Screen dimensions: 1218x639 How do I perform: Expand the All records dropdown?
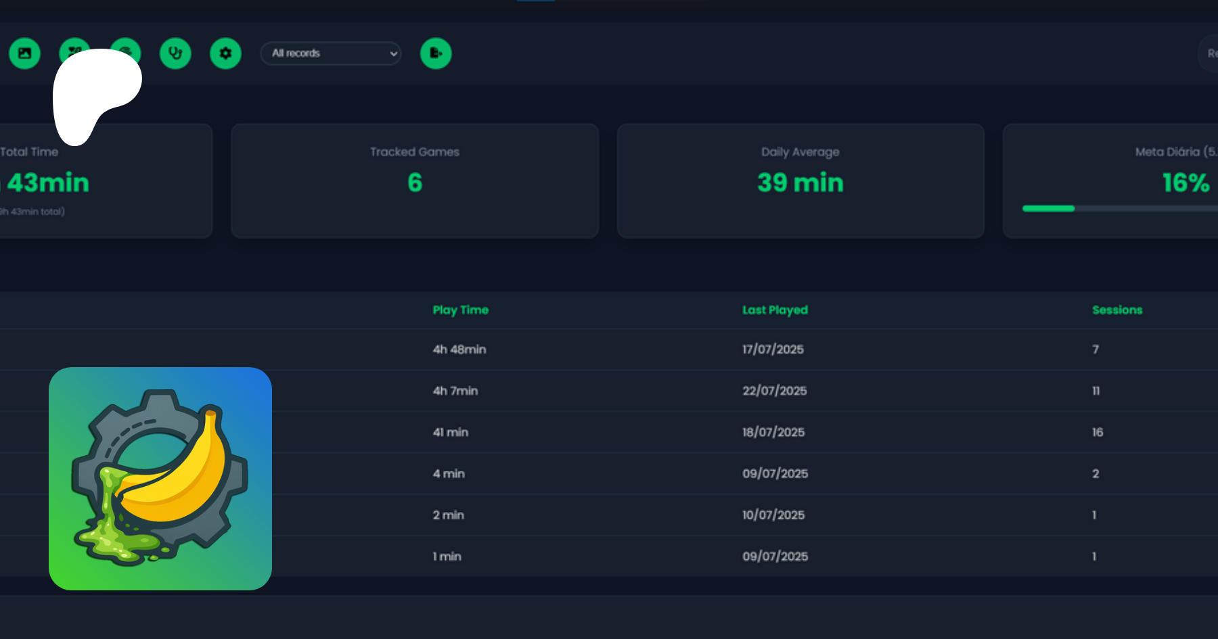[331, 53]
